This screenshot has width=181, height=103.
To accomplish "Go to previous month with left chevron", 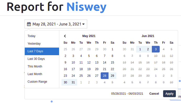I will pos(65,36).
